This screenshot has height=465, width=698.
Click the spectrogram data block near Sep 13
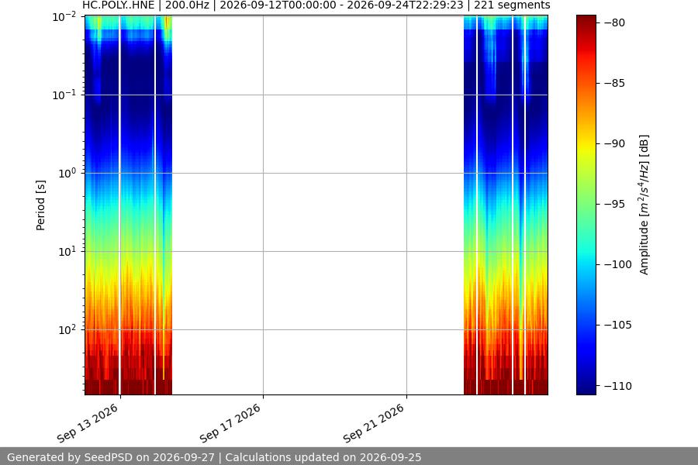[x=128, y=205]
